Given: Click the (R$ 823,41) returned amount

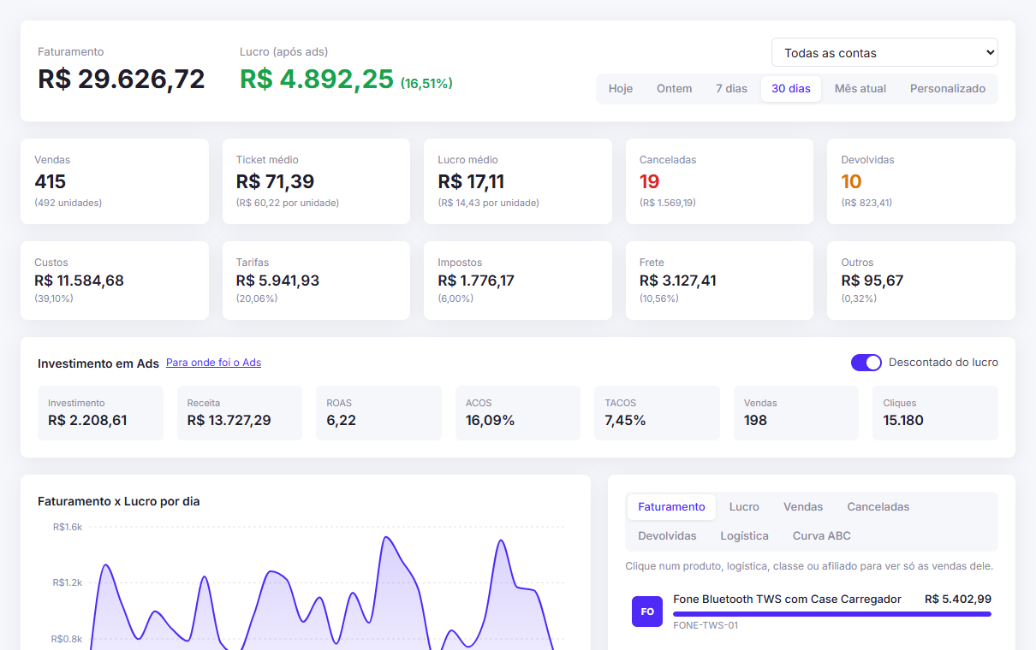Looking at the screenshot, I should click(866, 204).
